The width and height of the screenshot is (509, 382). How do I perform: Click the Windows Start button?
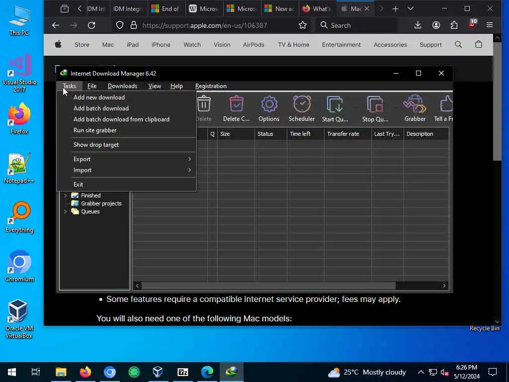12,372
